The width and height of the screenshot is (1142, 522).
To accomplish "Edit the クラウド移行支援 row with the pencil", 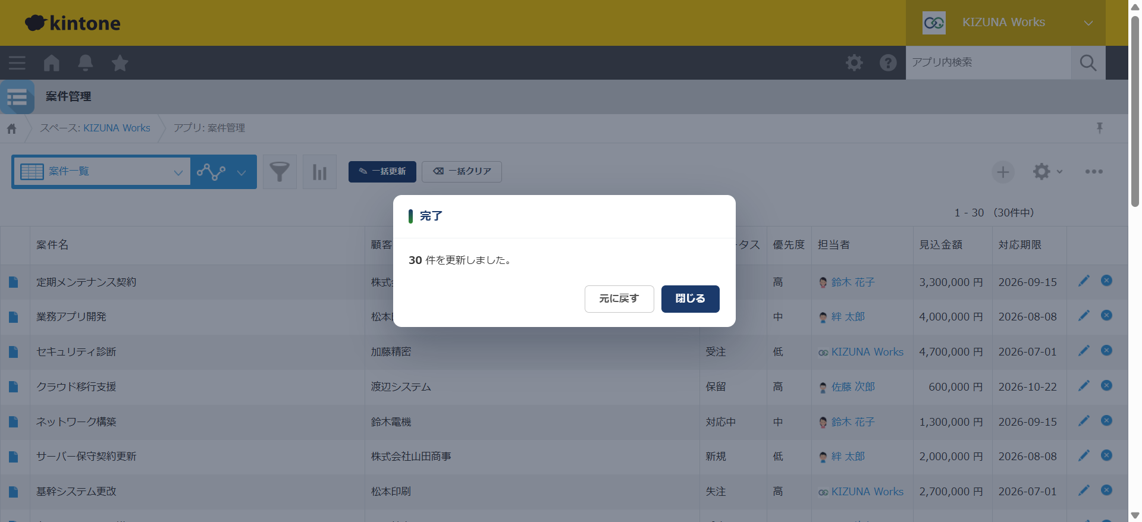I will (1084, 385).
